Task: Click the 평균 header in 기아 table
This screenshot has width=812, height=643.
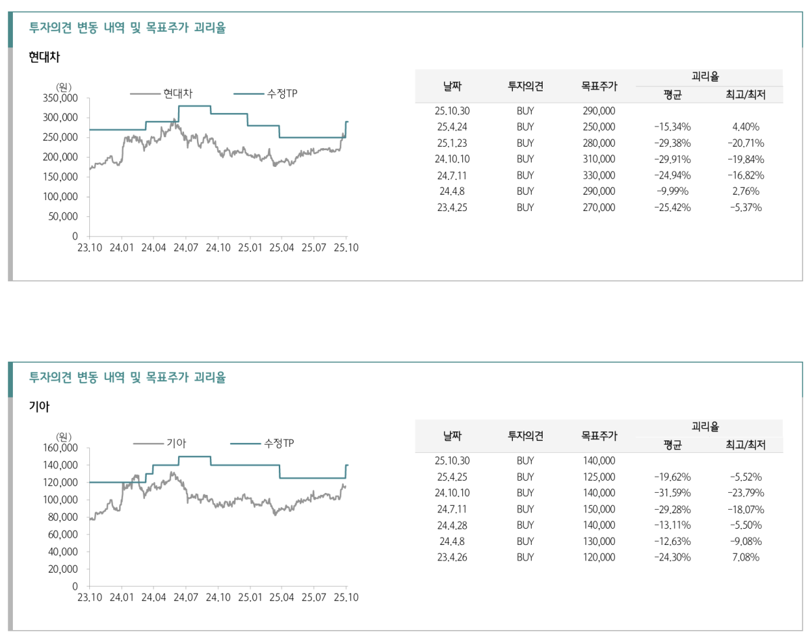Action: [672, 445]
